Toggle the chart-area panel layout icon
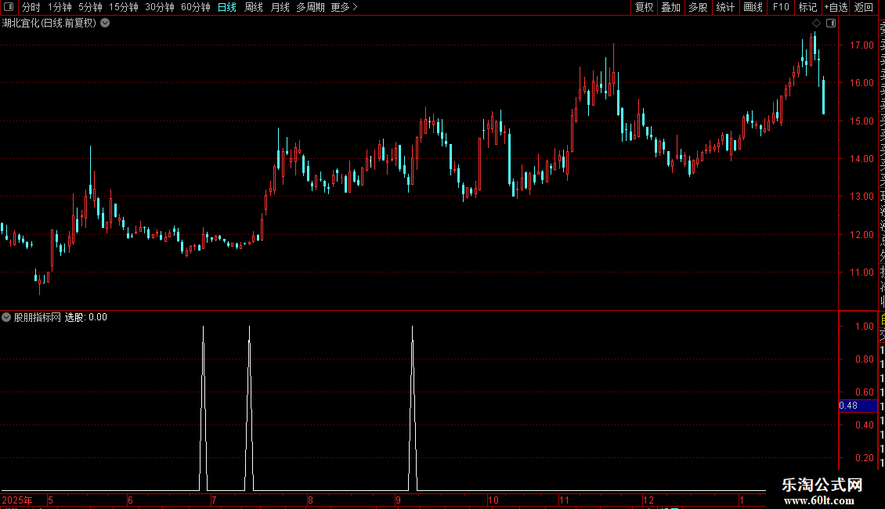This screenshot has width=885, height=509. 831,23
